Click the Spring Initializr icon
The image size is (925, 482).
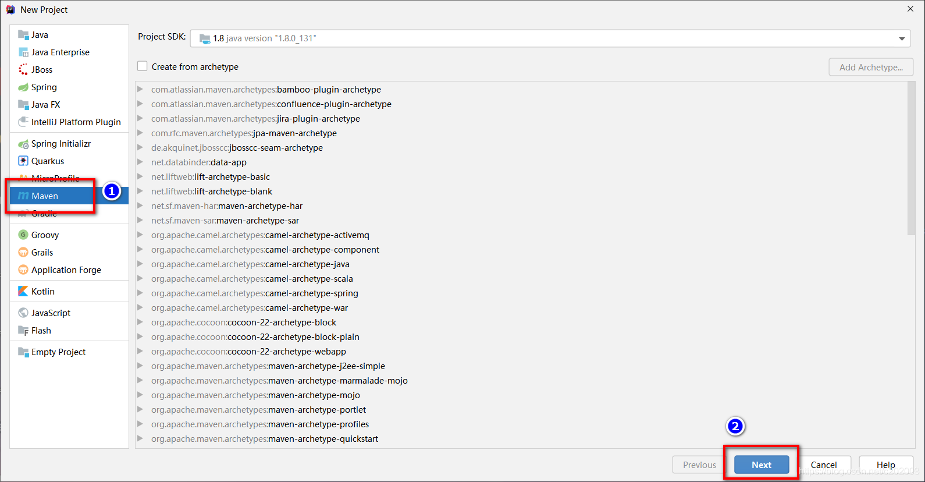coord(23,144)
